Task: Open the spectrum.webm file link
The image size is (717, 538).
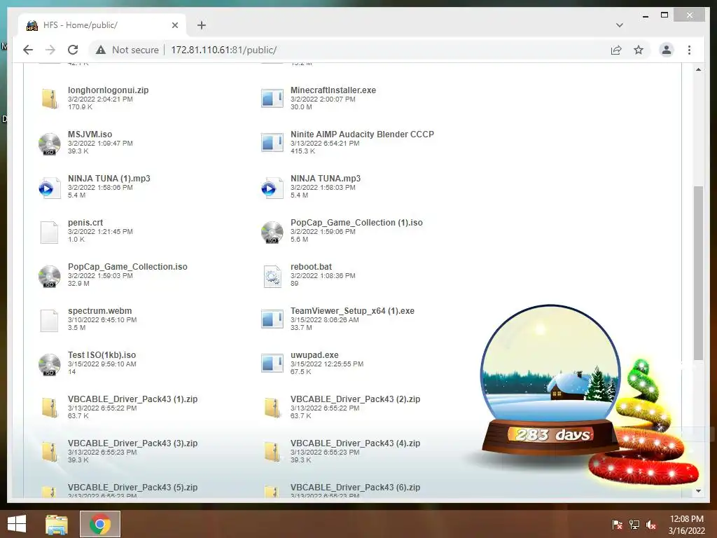Action: (99, 310)
